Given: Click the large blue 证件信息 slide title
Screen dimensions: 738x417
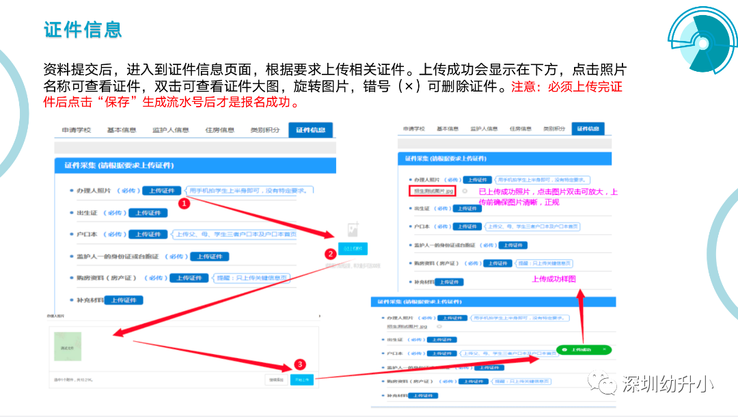Looking at the screenshot, I should click(x=83, y=29).
